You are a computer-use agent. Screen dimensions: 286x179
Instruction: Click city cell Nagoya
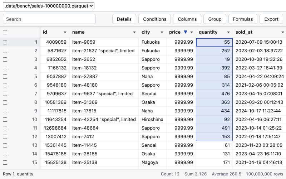[152, 163]
